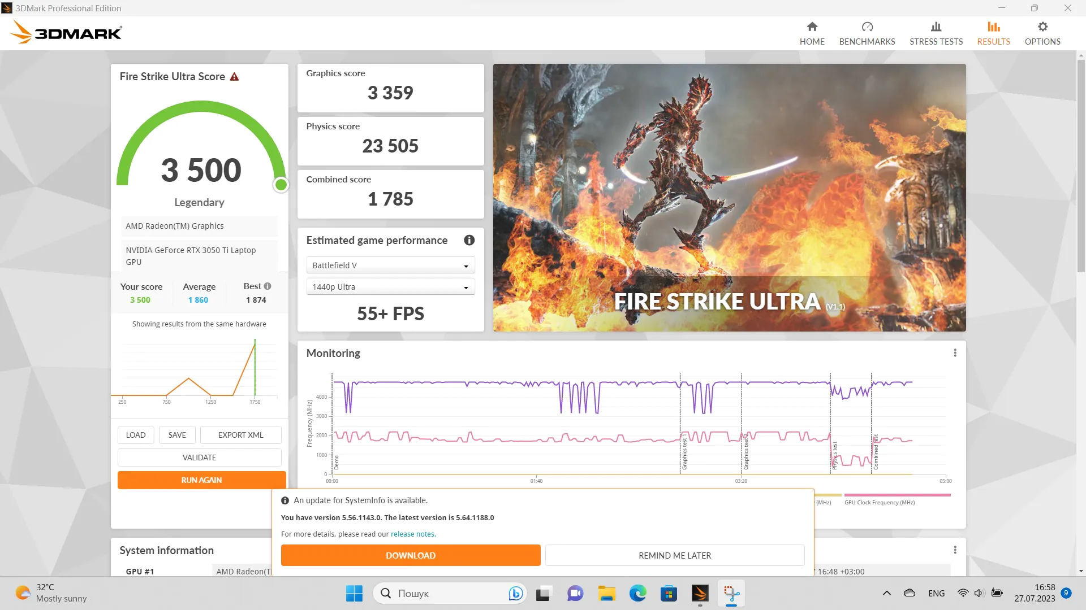1086x610 pixels.
Task: Open the System information options menu
Action: pos(955,550)
